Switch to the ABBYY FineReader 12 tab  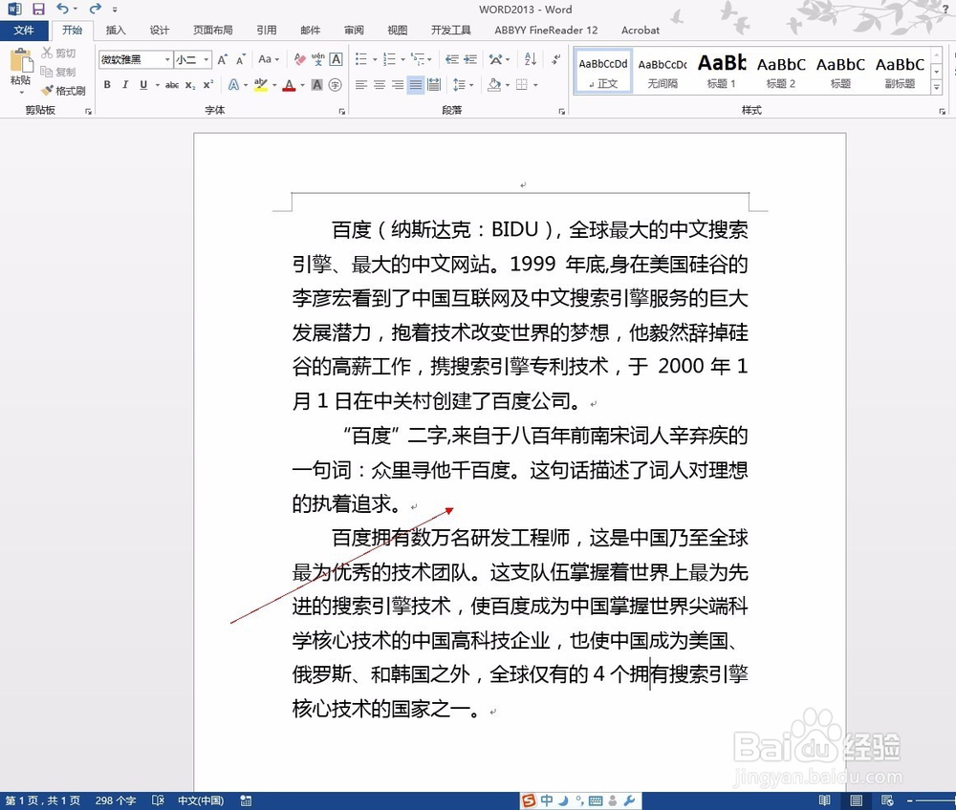pos(546,30)
